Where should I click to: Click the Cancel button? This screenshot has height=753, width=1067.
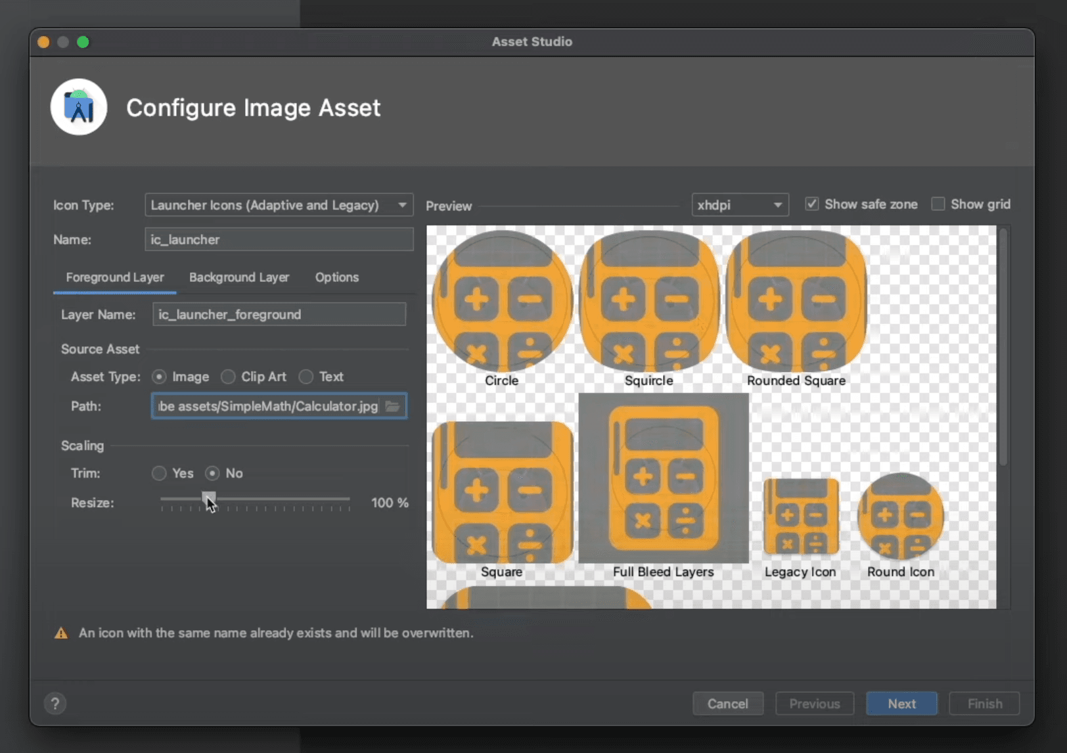(728, 703)
